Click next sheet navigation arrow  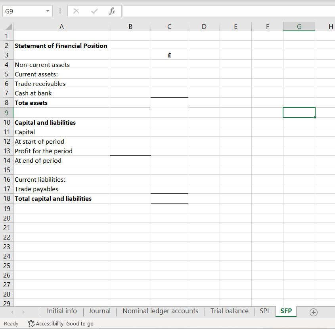click(x=23, y=312)
